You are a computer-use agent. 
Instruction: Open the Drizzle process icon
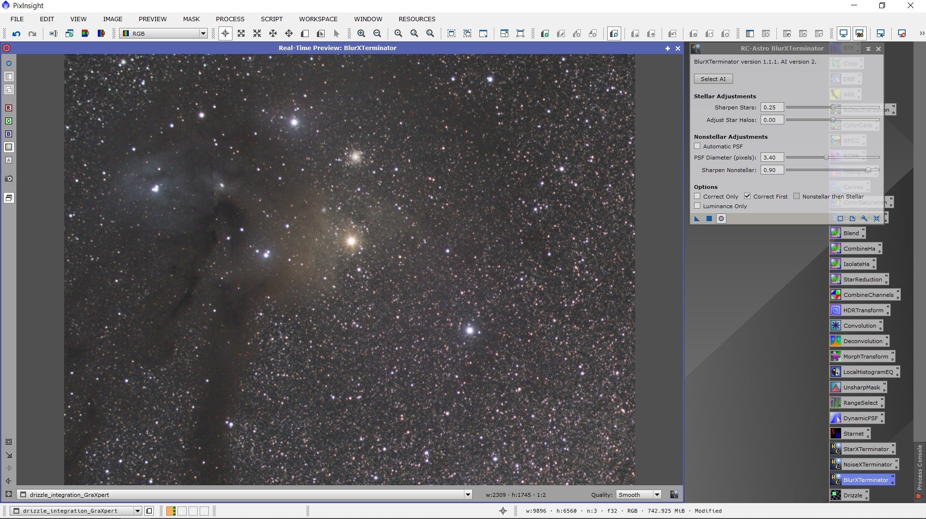(849, 495)
